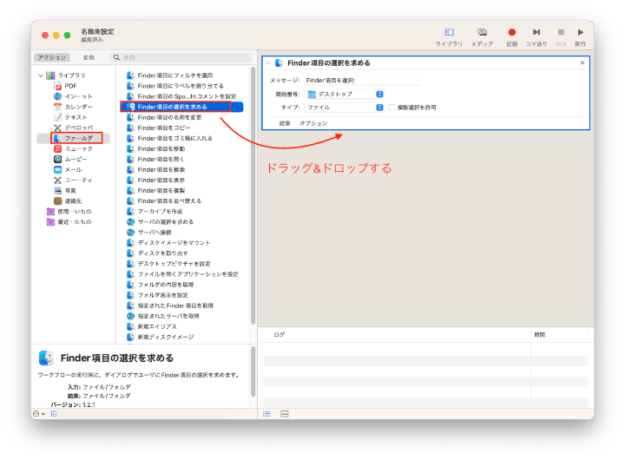Select the ムービー category
This screenshot has height=460, width=625.
coord(70,159)
